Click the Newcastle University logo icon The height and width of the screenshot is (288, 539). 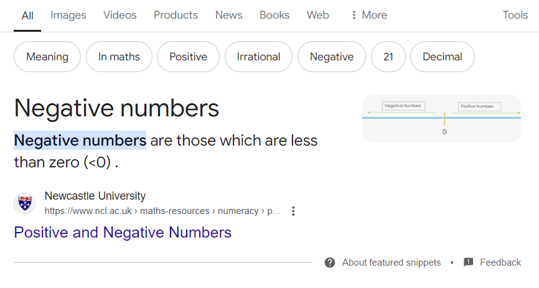[x=24, y=203]
